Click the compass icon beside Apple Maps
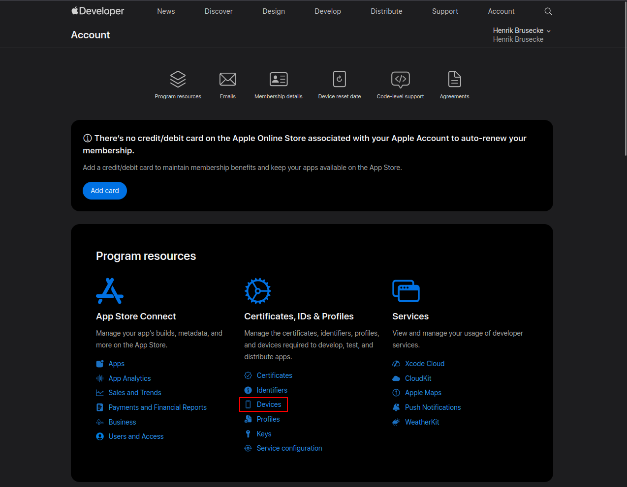Screen dimensions: 627x487 [x=396, y=393]
